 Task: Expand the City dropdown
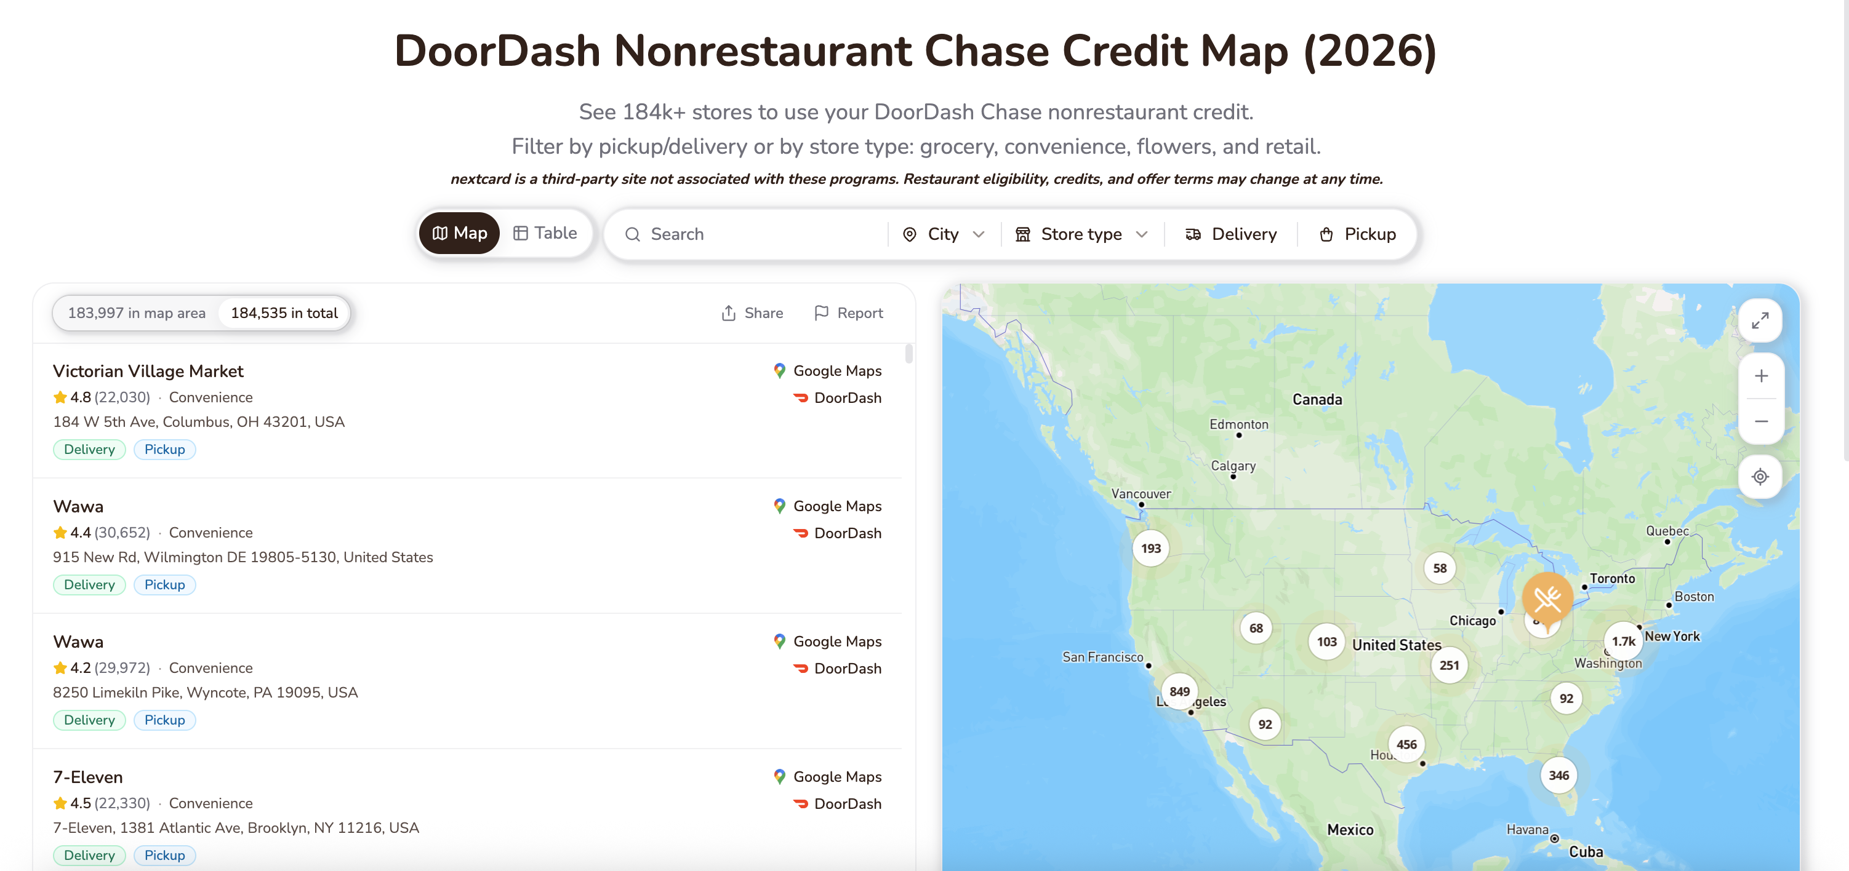943,234
